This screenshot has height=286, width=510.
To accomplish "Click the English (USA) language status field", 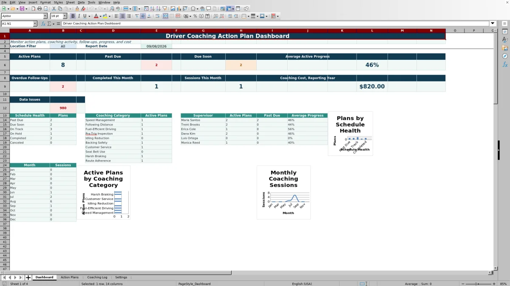I will (302, 284).
